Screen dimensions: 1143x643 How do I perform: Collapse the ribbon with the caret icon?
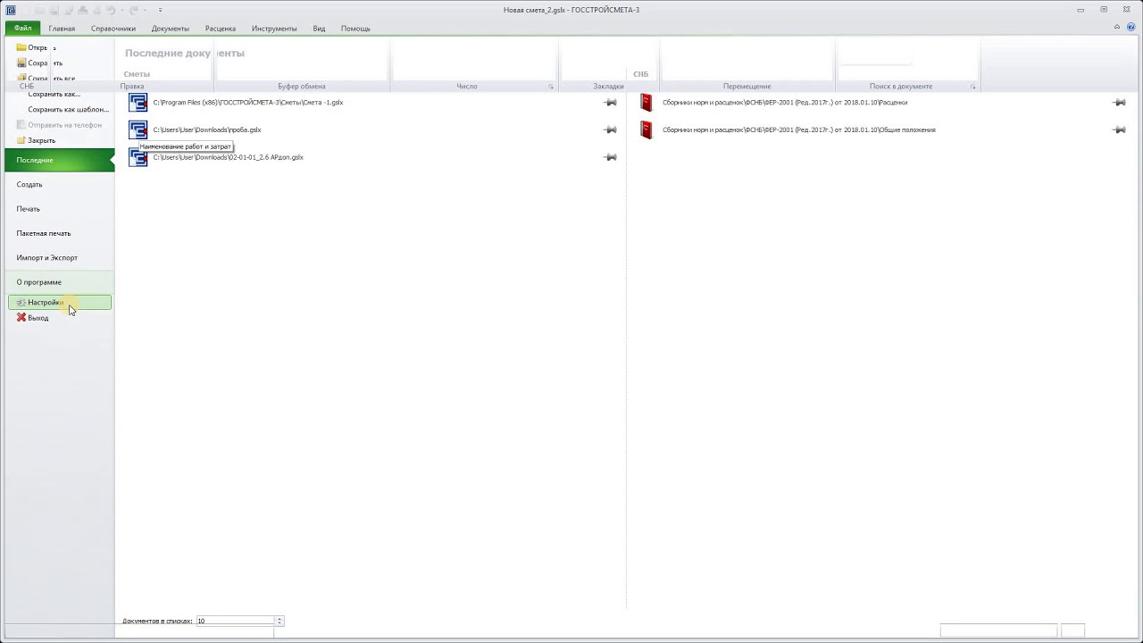(1117, 27)
